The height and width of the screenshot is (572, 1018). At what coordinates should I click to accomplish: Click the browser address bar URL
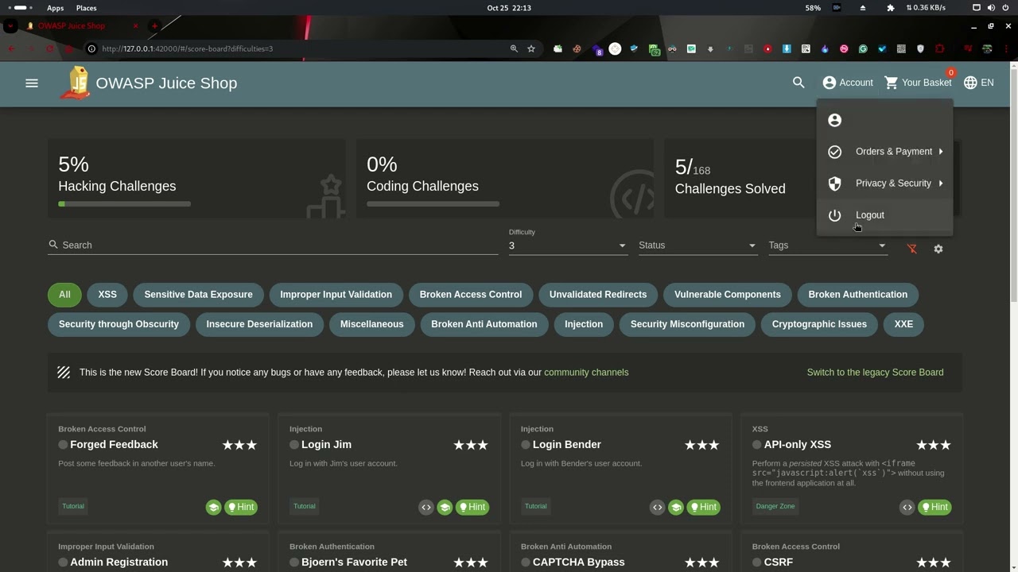188,48
